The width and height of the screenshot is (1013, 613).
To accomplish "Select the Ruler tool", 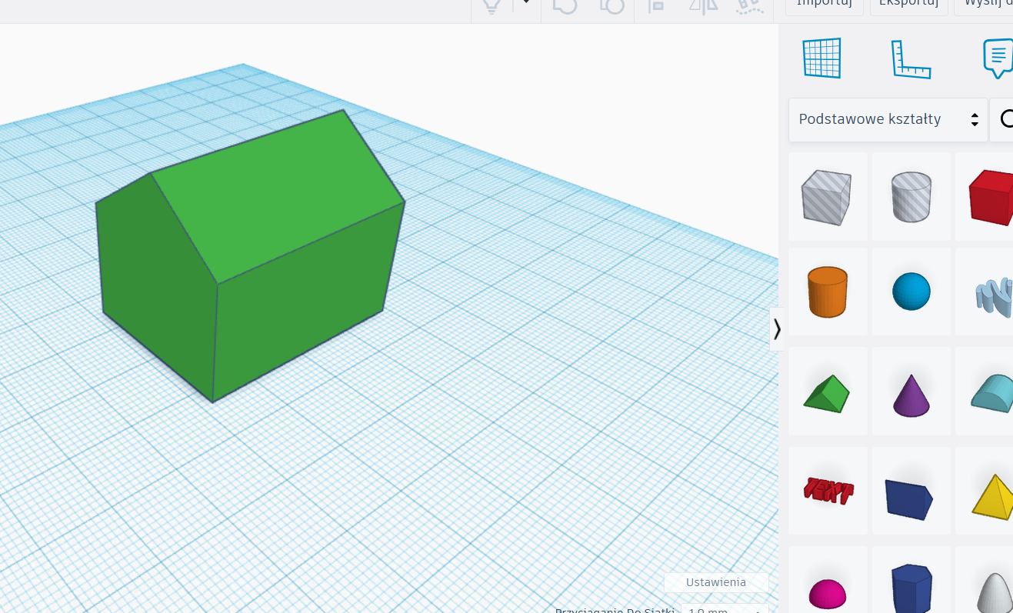I will pyautogui.click(x=911, y=59).
